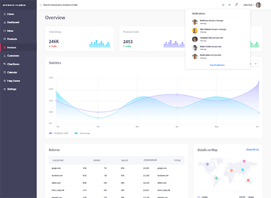271x198 pixels.
Task: Click the Settings gear in sidebar
Action: tap(5, 89)
